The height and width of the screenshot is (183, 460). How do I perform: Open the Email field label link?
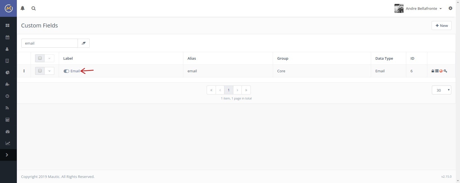pos(75,71)
